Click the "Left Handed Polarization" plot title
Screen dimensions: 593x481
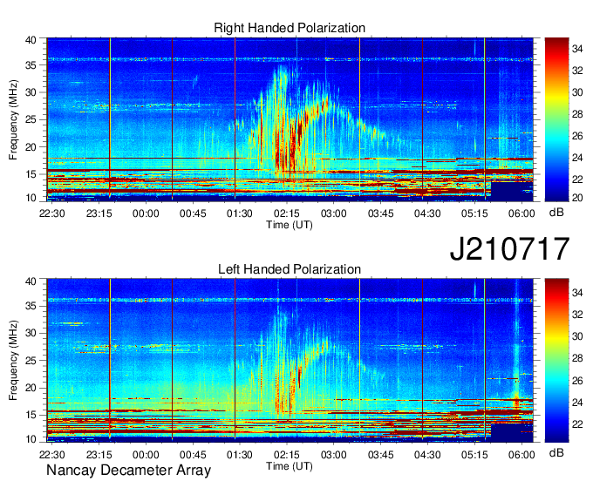[x=290, y=269]
